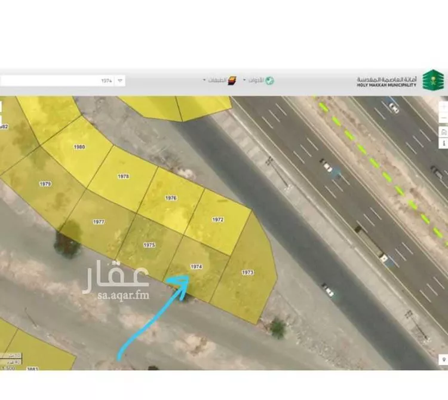448x400 pixels.
Task: Open the tools (الأدوات) menu
Action: [258, 80]
